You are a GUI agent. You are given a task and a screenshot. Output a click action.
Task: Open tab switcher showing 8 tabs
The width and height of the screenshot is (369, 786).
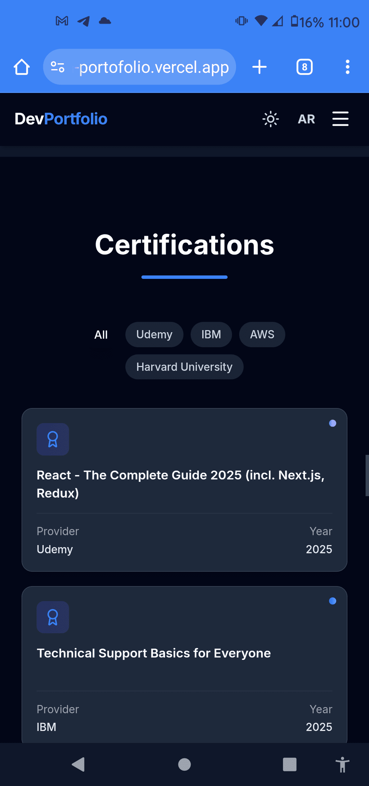(x=304, y=67)
